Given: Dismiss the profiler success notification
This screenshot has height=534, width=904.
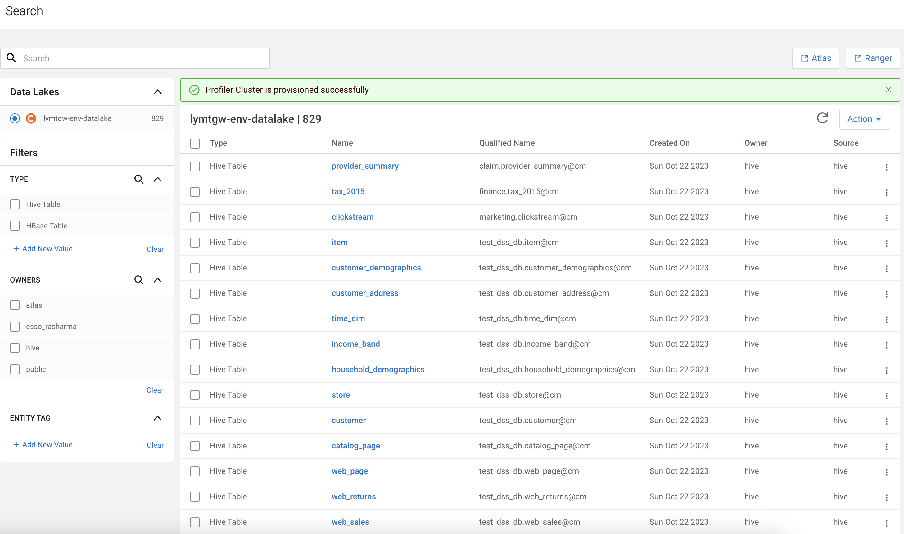Looking at the screenshot, I should click(x=888, y=90).
